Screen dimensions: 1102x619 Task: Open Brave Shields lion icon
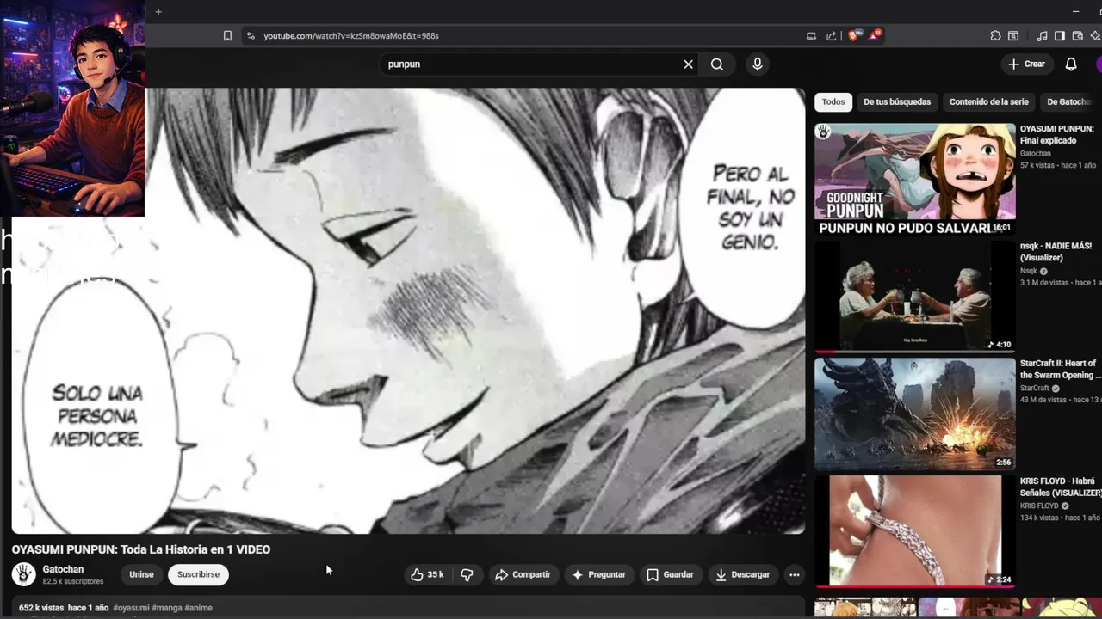click(x=854, y=35)
